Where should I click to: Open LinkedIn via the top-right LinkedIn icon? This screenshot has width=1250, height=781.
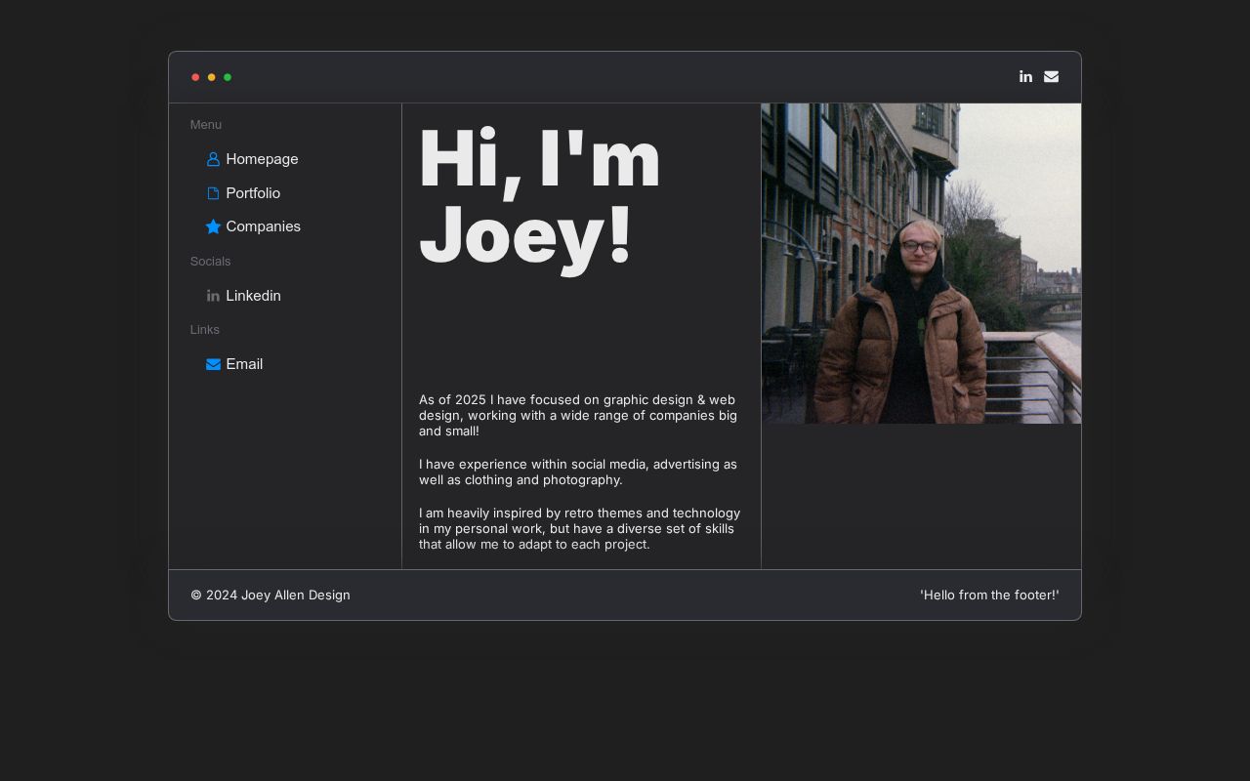(1025, 76)
